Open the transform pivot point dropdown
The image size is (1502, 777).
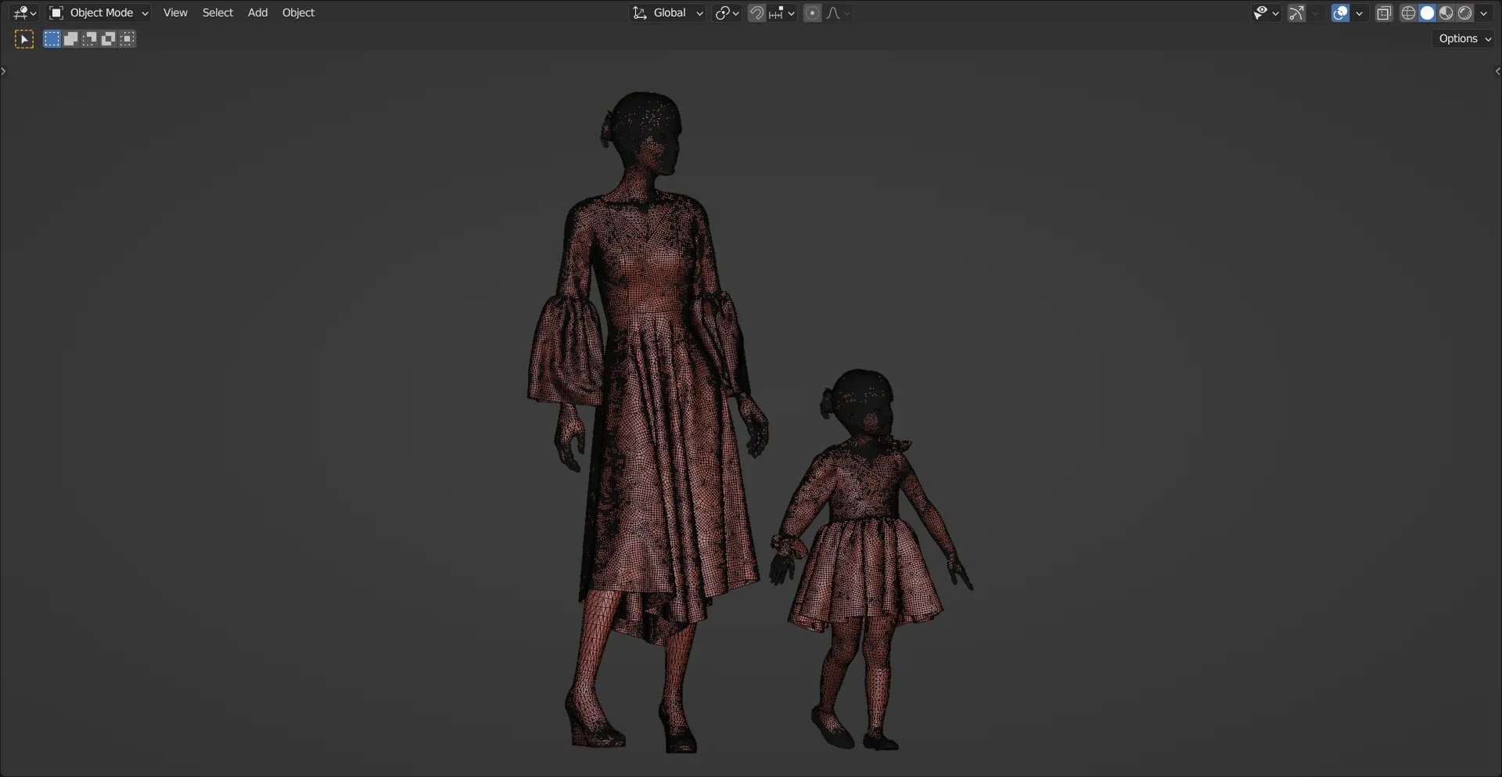coord(727,13)
